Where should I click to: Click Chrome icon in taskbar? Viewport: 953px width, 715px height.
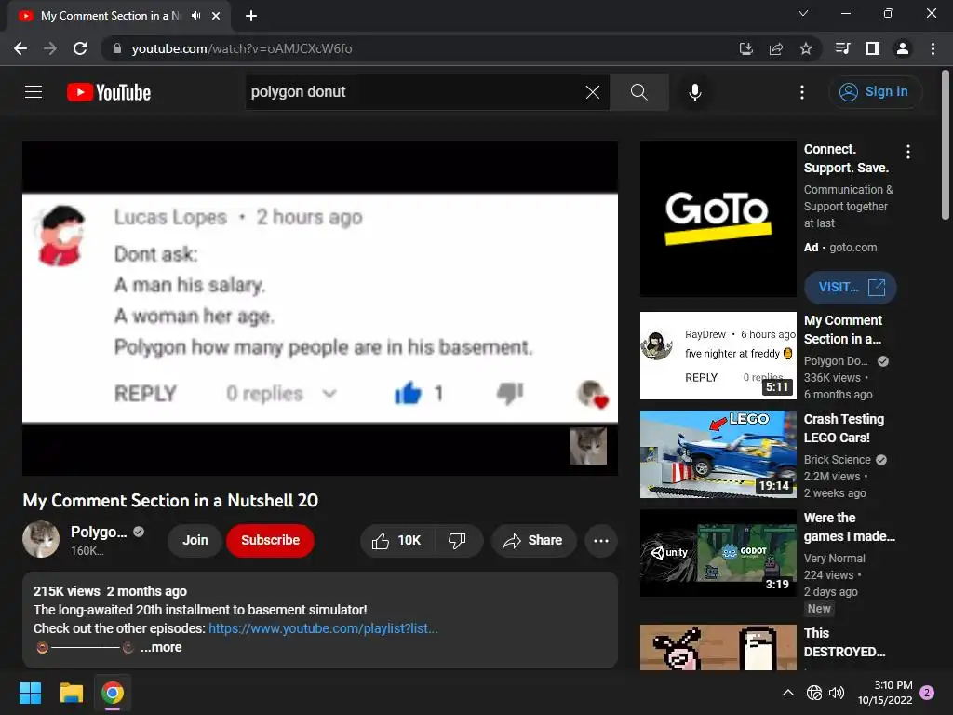point(113,693)
